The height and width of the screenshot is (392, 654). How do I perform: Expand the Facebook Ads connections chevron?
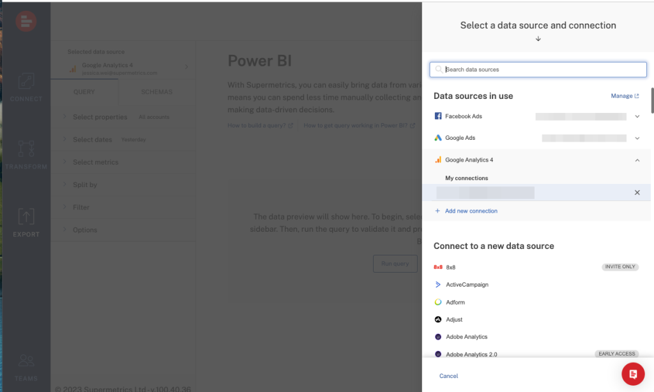[x=637, y=117]
